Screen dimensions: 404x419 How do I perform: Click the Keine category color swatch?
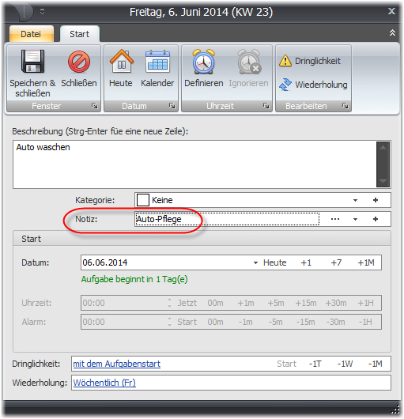click(143, 200)
